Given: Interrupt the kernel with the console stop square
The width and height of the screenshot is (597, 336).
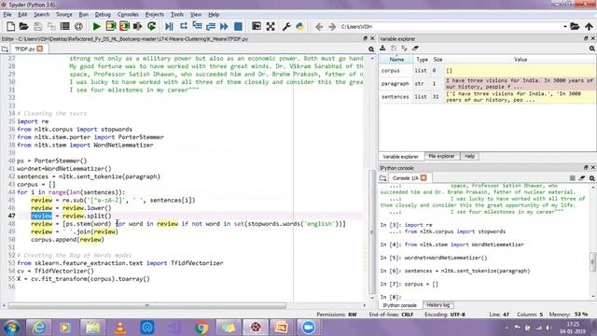Looking at the screenshot, I should point(572,178).
